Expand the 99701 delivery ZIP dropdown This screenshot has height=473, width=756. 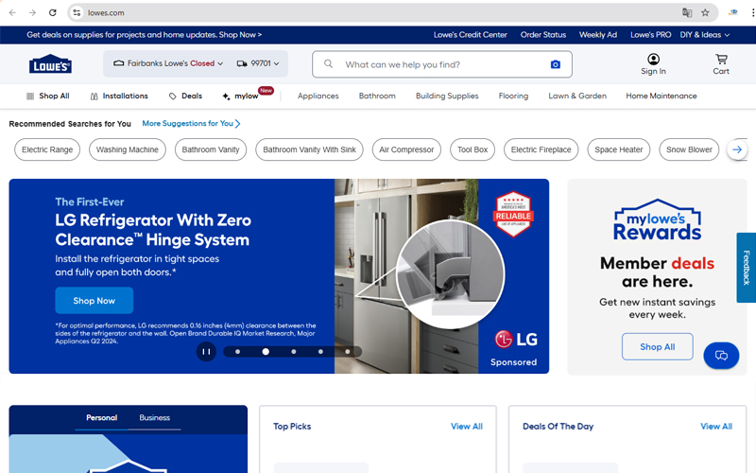(x=258, y=63)
